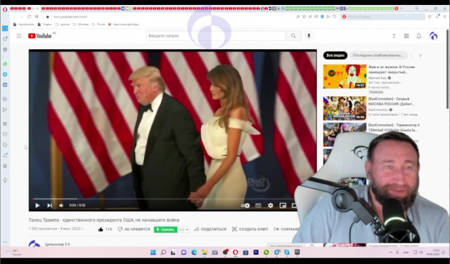Open the Ronald McDonald clown video thumbnail
Viewport: 450px width, 264px height.
345,77
